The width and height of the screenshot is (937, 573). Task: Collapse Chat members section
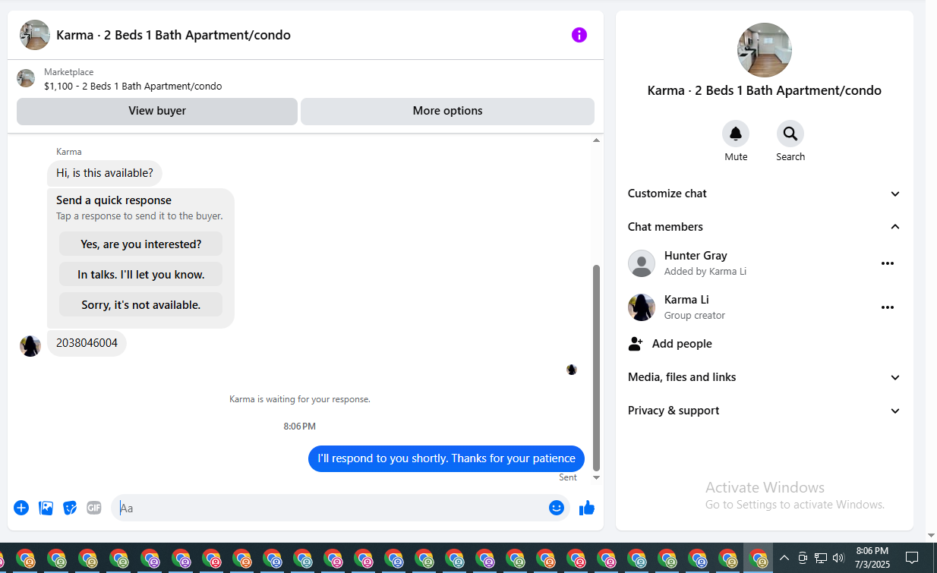(765, 227)
